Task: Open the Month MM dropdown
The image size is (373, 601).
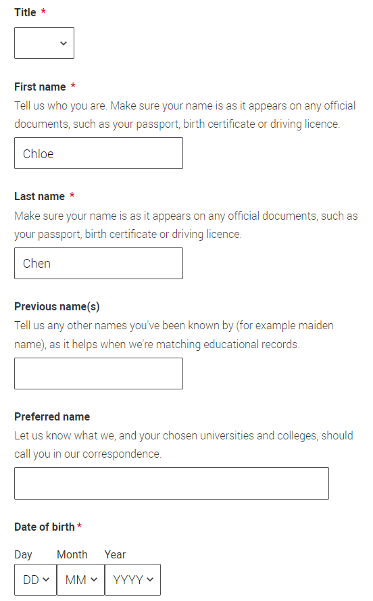Action: point(81,579)
